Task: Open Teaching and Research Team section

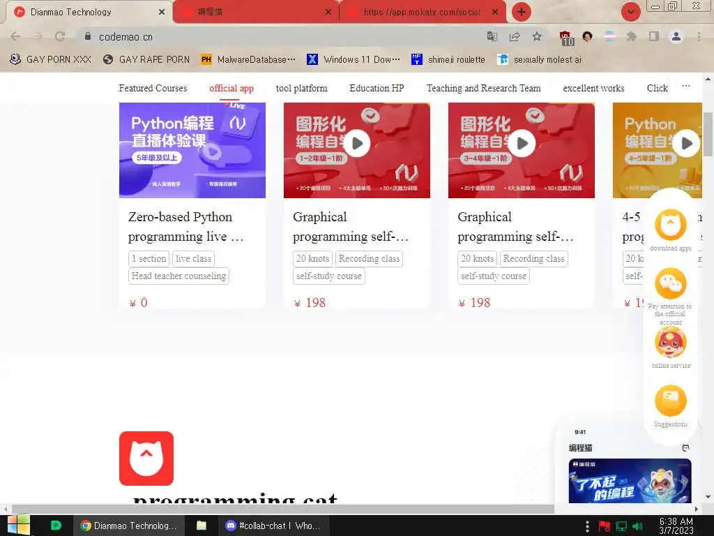Action: point(484,88)
